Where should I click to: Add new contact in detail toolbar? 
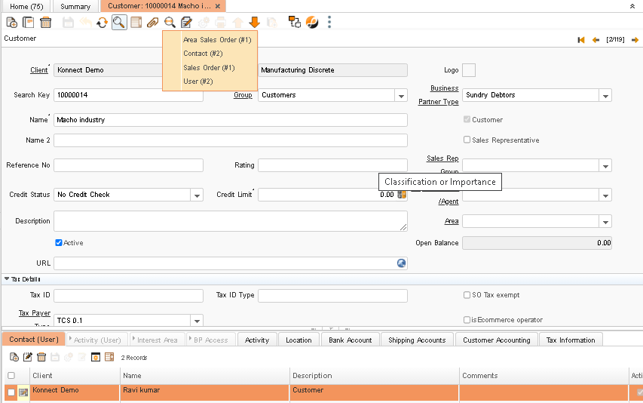pyautogui.click(x=14, y=358)
